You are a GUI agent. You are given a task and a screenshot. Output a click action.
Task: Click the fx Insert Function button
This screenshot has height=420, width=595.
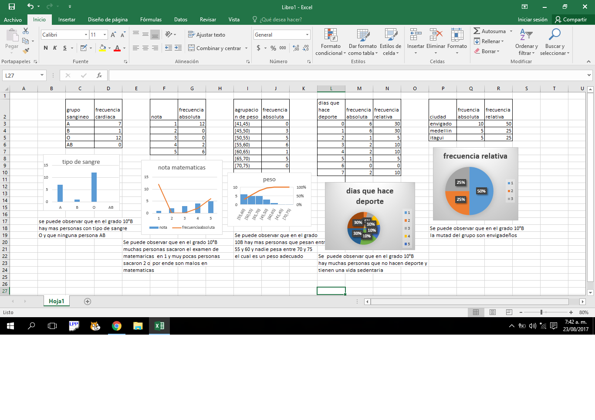tap(99, 75)
